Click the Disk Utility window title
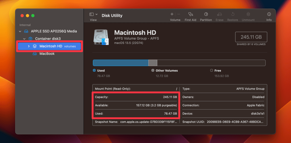Image resolution: width=291 pixels, height=143 pixels. click(x=112, y=16)
